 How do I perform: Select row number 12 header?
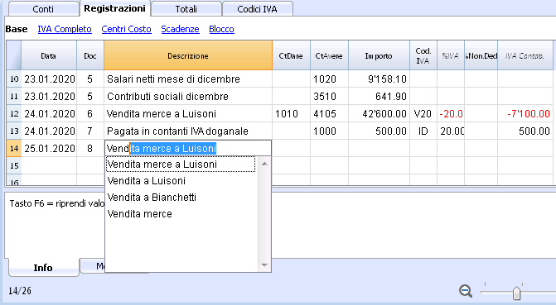click(14, 113)
